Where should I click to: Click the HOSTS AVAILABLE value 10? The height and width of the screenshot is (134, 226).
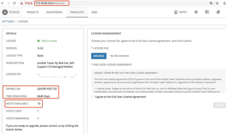coord(39,103)
